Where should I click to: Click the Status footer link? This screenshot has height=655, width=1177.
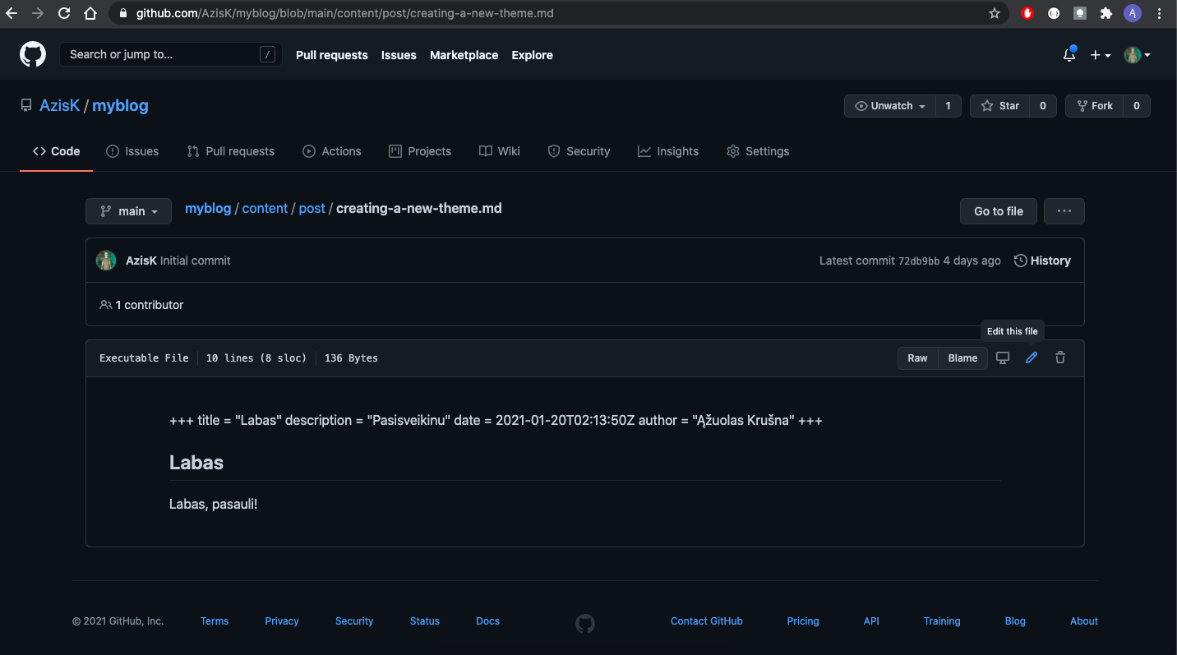click(425, 621)
